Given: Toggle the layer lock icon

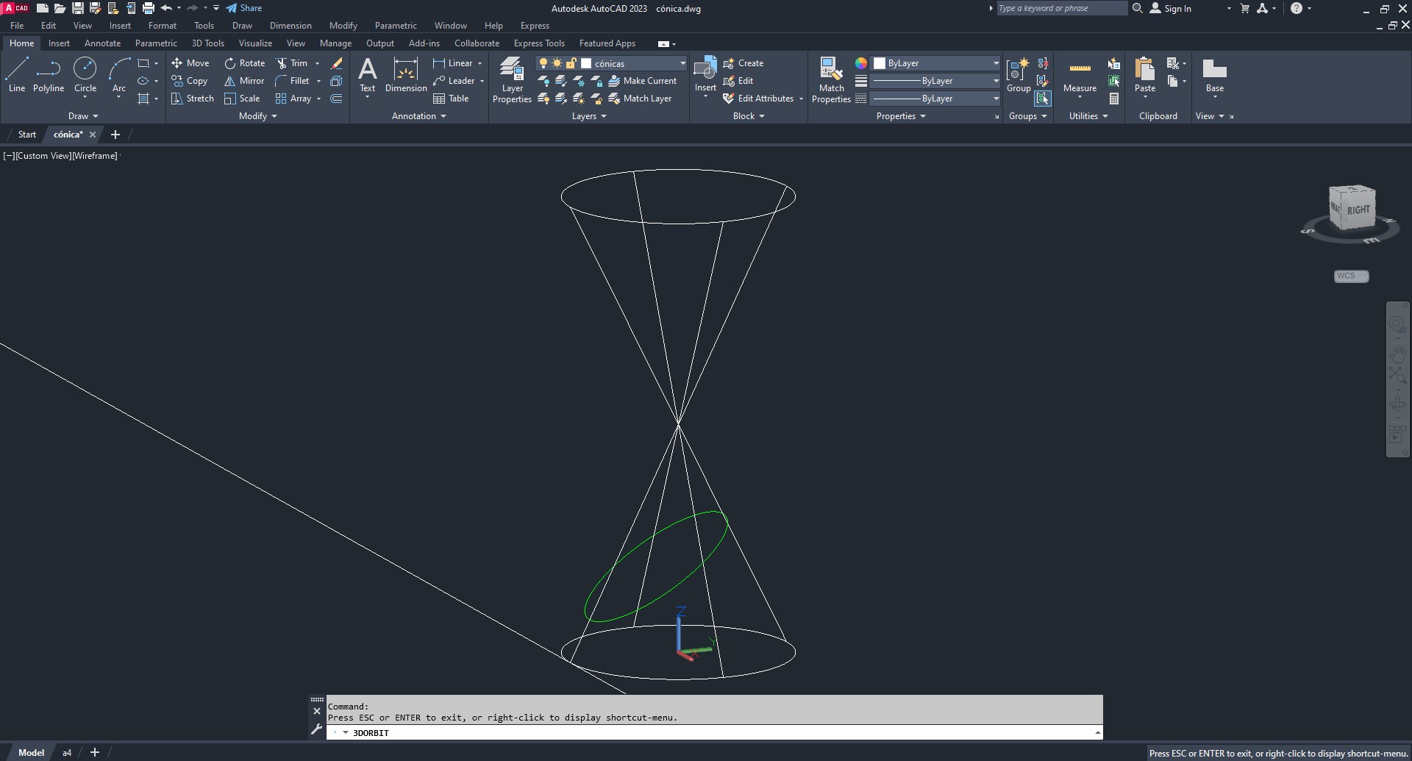Looking at the screenshot, I should 571,63.
